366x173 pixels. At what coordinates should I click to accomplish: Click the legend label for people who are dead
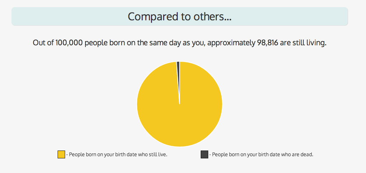click(263, 155)
